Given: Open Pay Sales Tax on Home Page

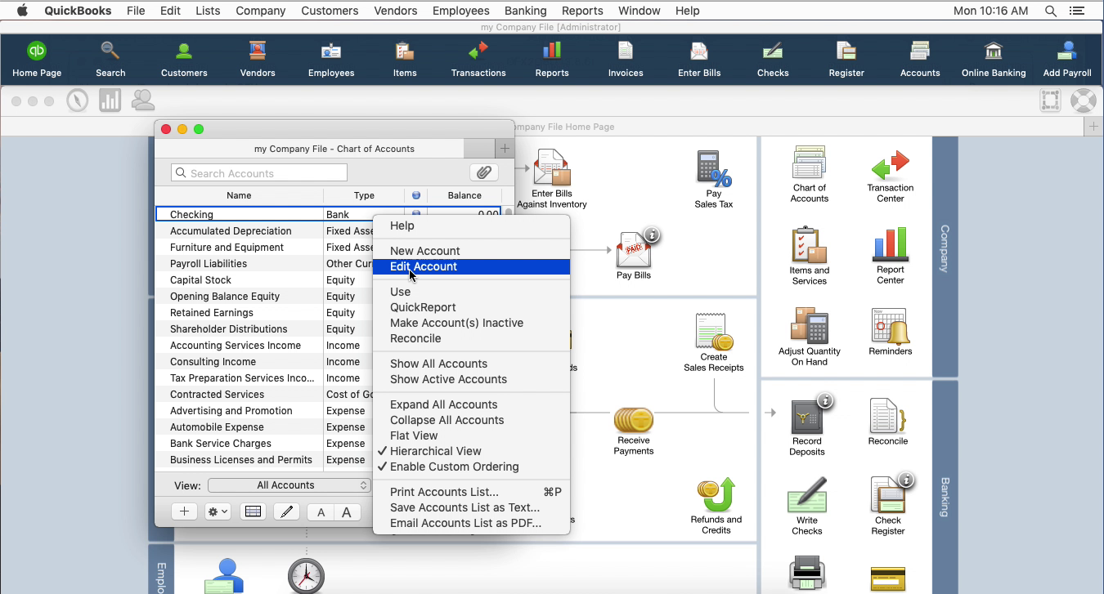Looking at the screenshot, I should pyautogui.click(x=714, y=179).
